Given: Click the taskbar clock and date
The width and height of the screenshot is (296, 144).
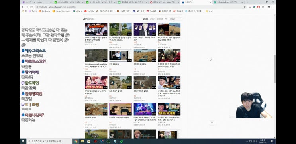Looking at the screenshot, I should point(264,141).
